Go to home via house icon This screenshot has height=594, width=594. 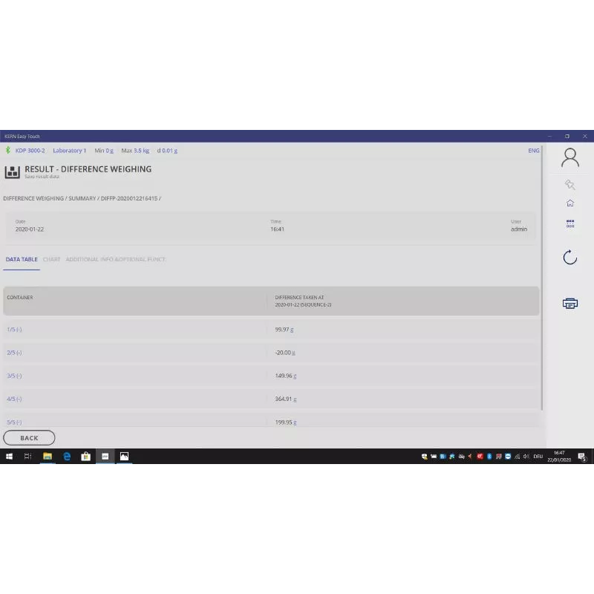(569, 203)
